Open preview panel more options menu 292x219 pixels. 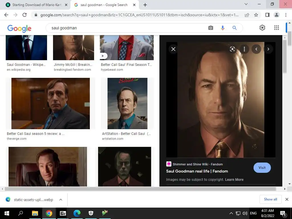pyautogui.click(x=244, y=49)
